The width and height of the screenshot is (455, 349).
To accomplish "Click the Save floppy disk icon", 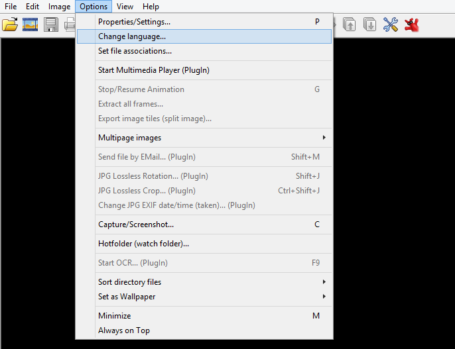I will [x=51, y=25].
